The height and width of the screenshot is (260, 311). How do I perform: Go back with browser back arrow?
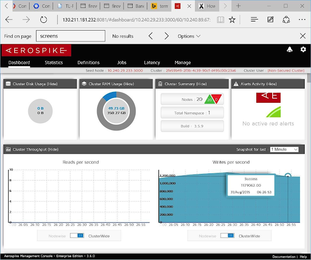pos(9,19)
